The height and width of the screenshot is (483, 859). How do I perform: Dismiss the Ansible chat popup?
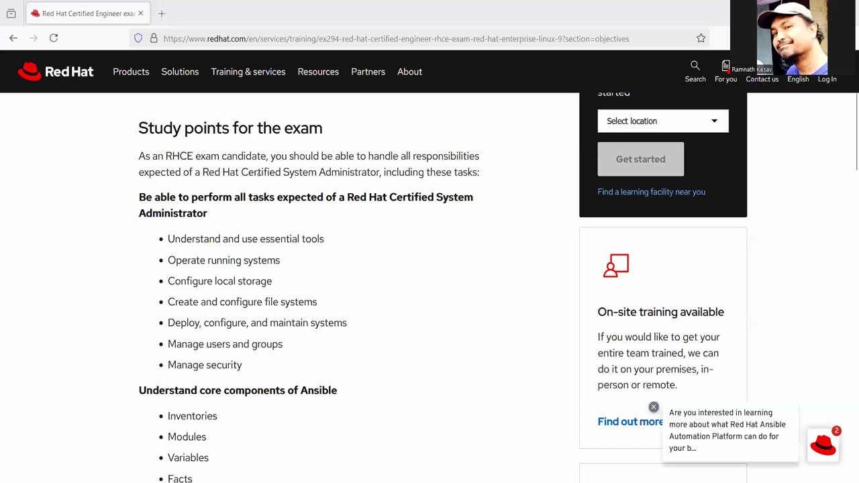tap(654, 407)
